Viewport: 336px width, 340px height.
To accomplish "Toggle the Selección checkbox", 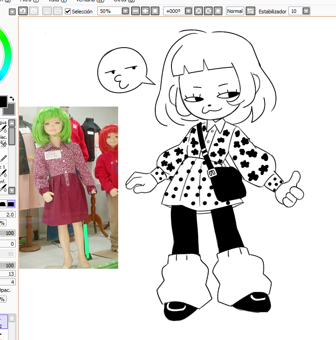I will (x=68, y=11).
